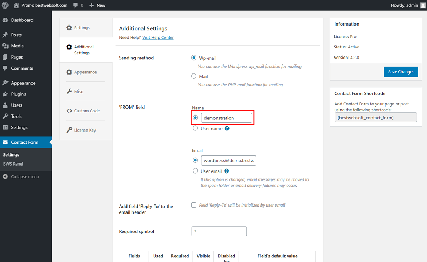Click the Save Changes button
Image resolution: width=427 pixels, height=262 pixels.
(x=401, y=72)
